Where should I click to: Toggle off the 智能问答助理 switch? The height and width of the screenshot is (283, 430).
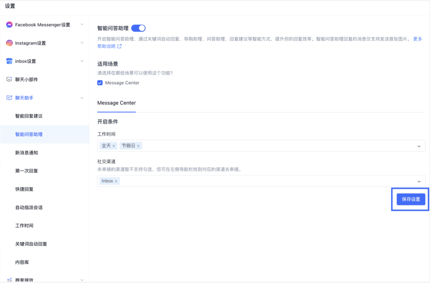click(138, 28)
